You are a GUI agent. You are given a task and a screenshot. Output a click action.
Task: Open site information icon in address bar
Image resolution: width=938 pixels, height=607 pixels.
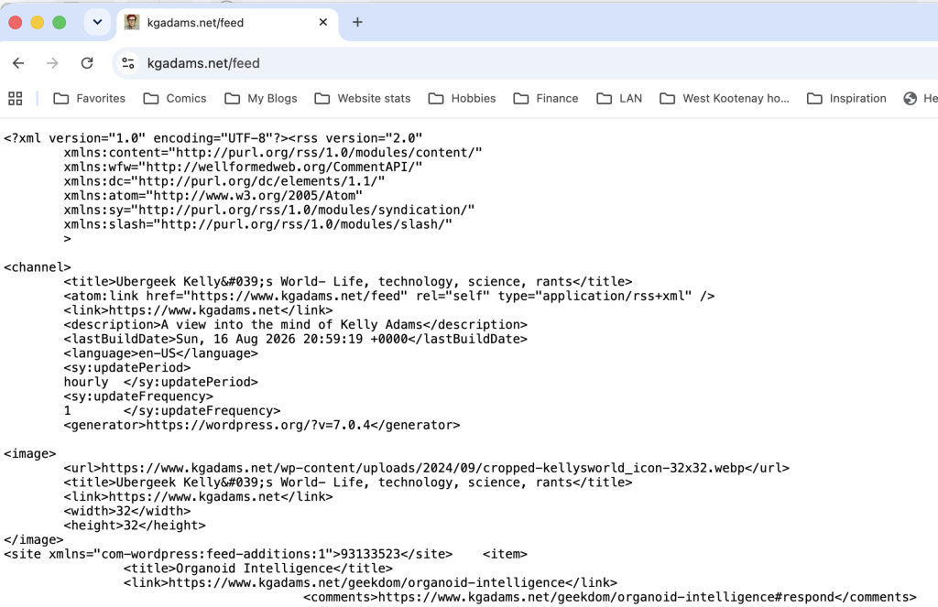coord(128,63)
